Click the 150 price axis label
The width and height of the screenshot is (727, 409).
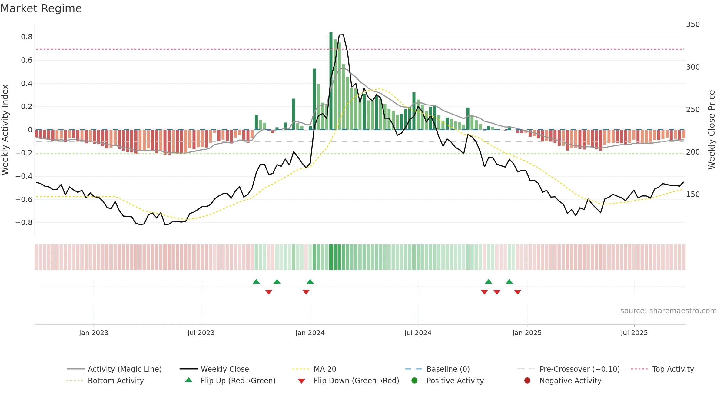693,194
